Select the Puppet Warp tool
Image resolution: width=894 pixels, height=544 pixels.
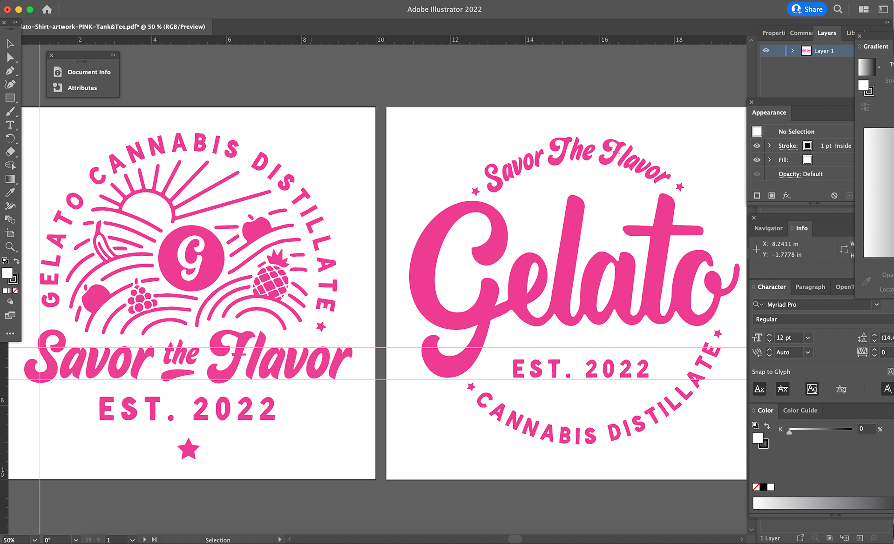[x=10, y=206]
